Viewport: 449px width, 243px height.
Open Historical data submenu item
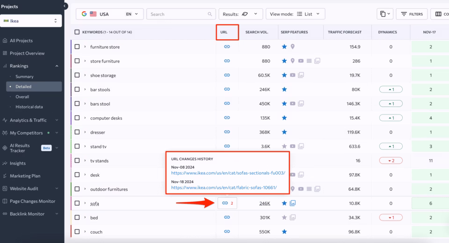tap(29, 107)
